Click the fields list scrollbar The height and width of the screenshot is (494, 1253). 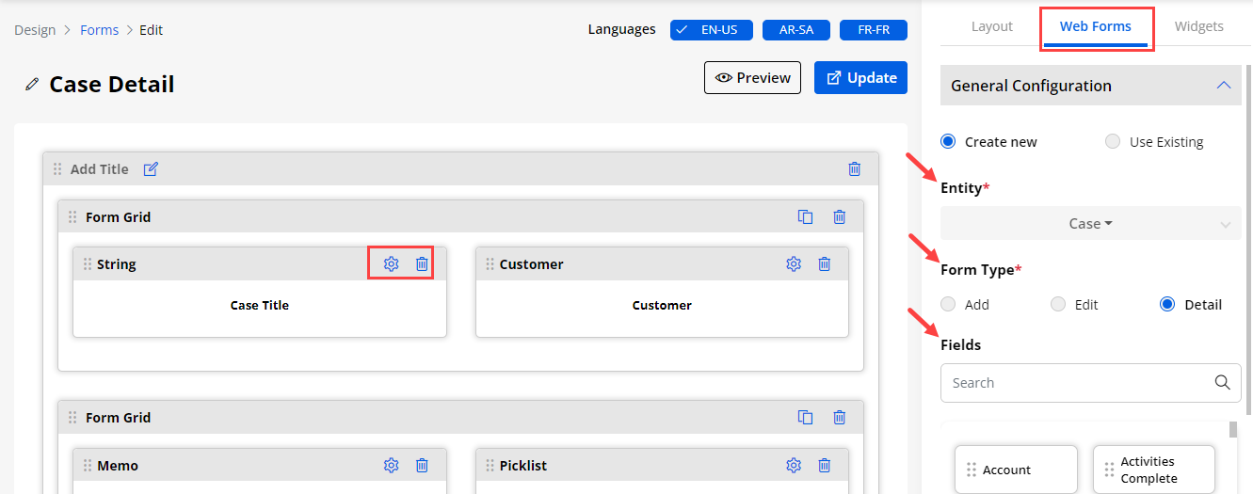[x=1232, y=431]
